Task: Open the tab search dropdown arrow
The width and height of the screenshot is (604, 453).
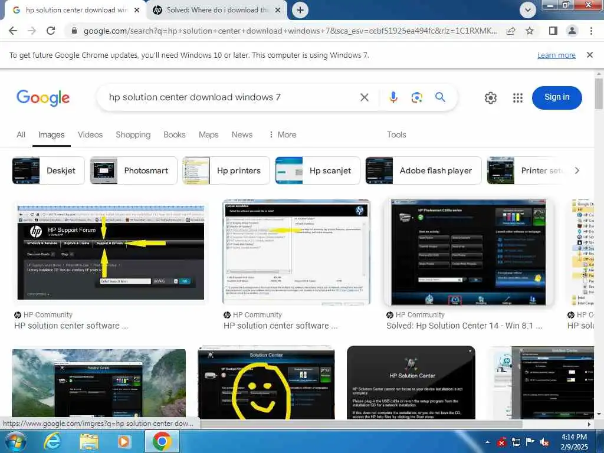Action: [x=528, y=10]
